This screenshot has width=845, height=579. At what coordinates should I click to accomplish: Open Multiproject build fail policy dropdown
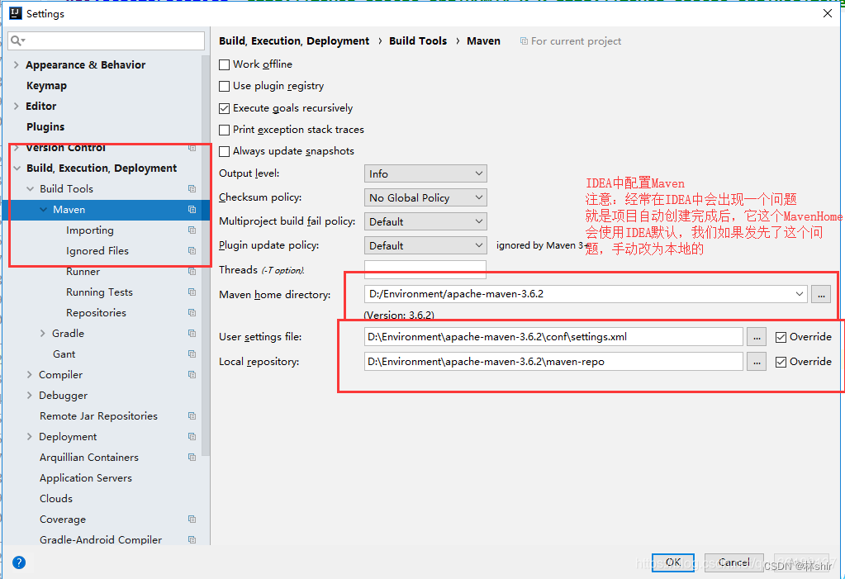pyautogui.click(x=425, y=221)
